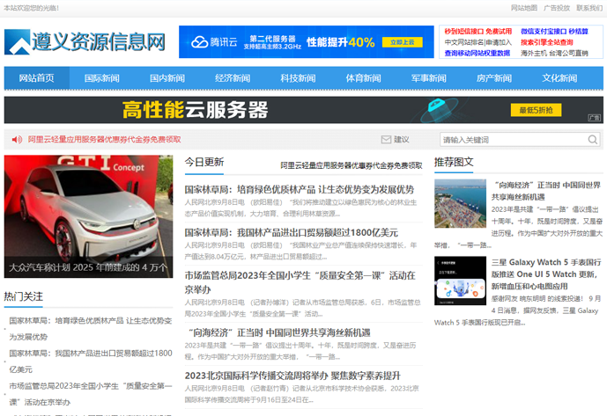Screen dimensions: 607x416
Task: Open headline 国家林草局：培育绿色优质林产品
Action: [299, 189]
